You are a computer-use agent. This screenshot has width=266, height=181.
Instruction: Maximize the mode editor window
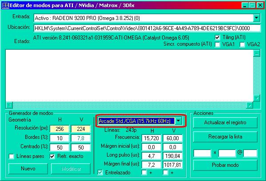[x=252, y=5]
